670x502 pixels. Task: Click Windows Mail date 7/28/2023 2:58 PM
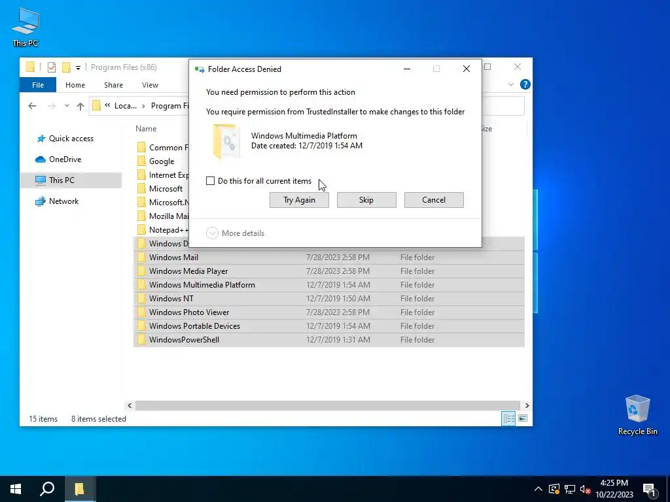point(338,258)
